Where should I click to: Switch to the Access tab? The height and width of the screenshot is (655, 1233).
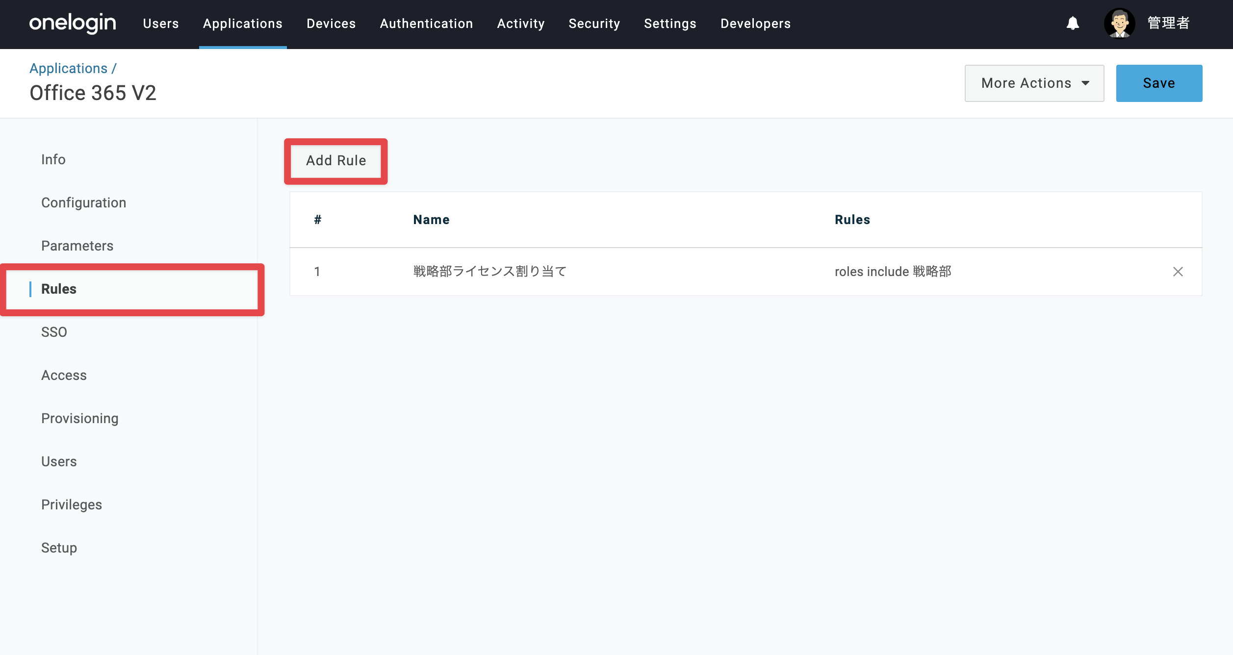pyautogui.click(x=64, y=376)
